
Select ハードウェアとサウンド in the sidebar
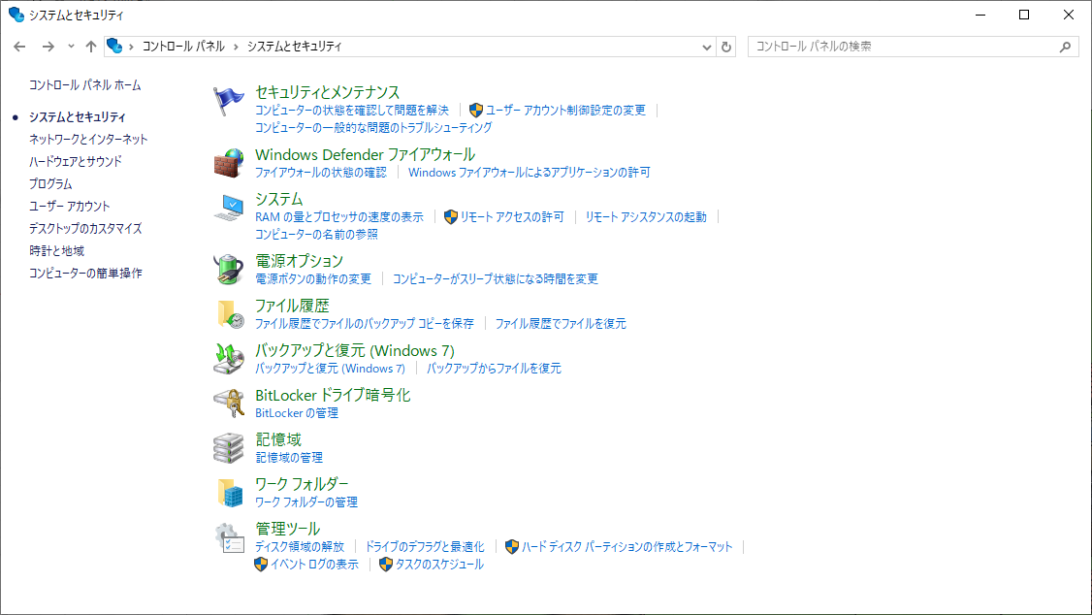[76, 161]
